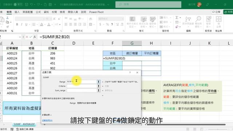
Task: Open Conditional Formatting menu
Action: click(x=132, y=22)
